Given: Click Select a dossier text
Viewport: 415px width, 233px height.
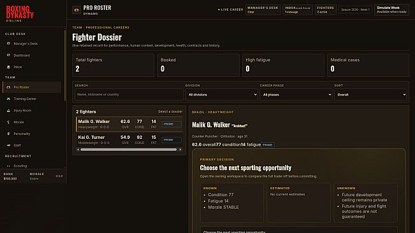Looking at the screenshot, I should pyautogui.click(x=170, y=112).
